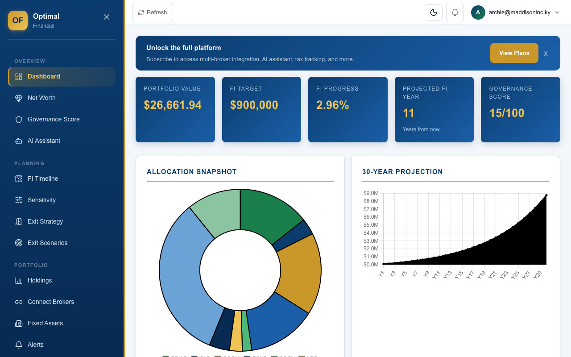This screenshot has height=357, width=571.
Task: Collapse the sidebar using the X icon
Action: tap(107, 17)
